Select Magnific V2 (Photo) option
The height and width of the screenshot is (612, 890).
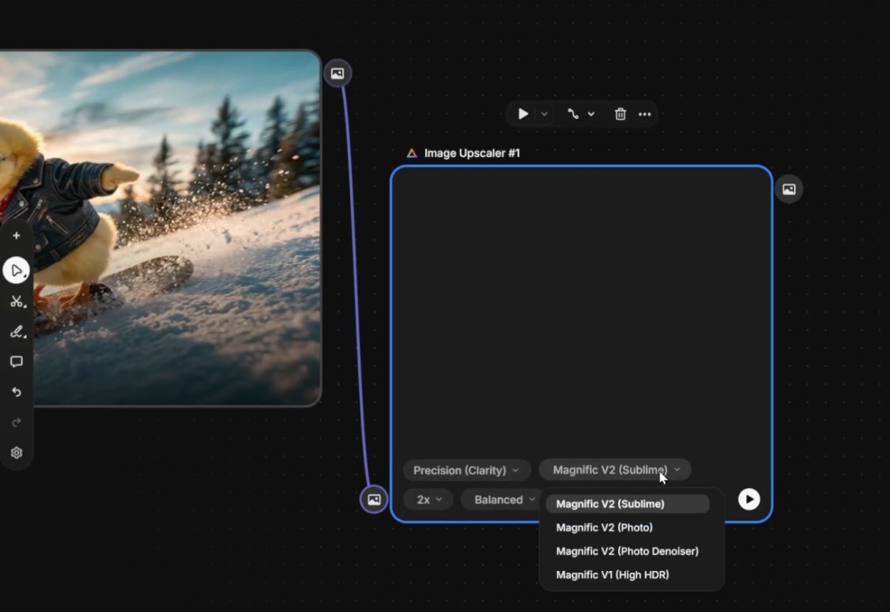tap(605, 527)
